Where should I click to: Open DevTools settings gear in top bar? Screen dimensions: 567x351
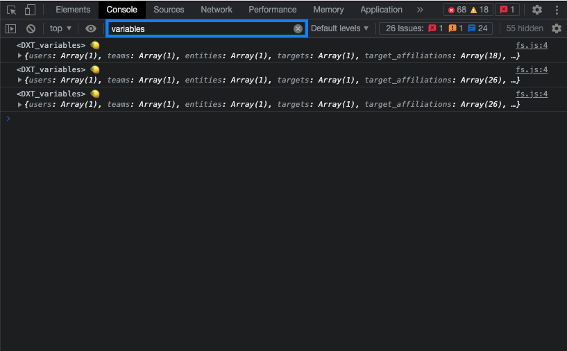tap(537, 10)
